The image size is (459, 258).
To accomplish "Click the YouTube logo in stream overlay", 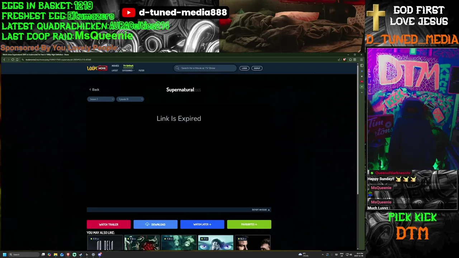I will (x=128, y=13).
